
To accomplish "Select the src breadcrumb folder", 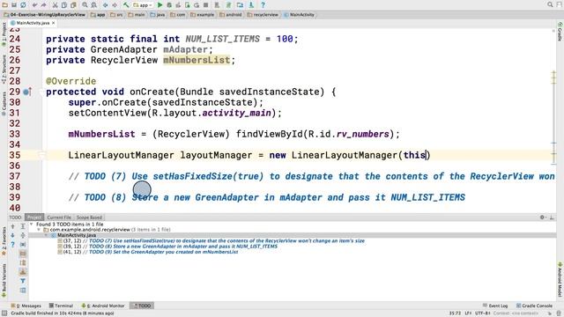I will (116, 15).
